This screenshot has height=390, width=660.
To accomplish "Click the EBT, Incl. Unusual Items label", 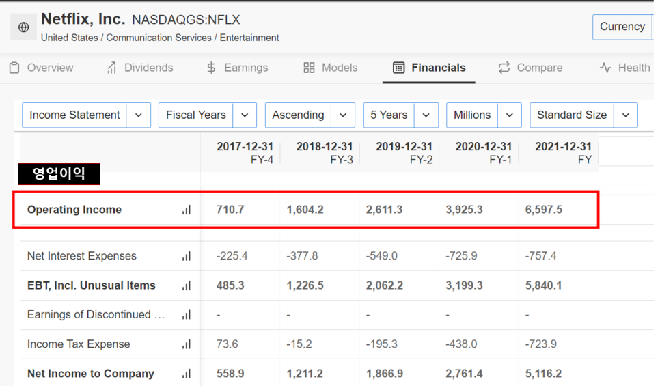I will pos(92,285).
